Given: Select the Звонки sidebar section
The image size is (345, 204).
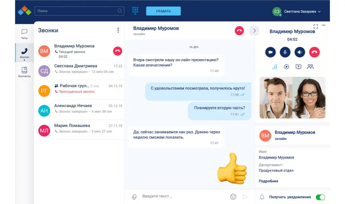Looking at the screenshot, I should click(x=24, y=53).
